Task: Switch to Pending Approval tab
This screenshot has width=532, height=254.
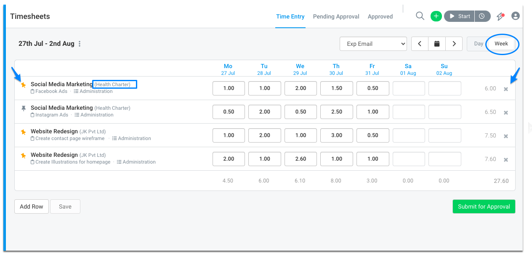Action: click(x=336, y=16)
